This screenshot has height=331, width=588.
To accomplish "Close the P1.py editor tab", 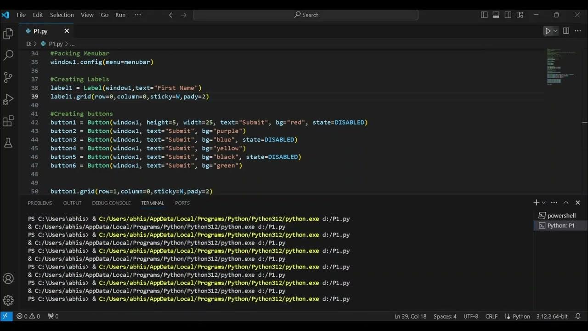I will [x=67, y=31].
